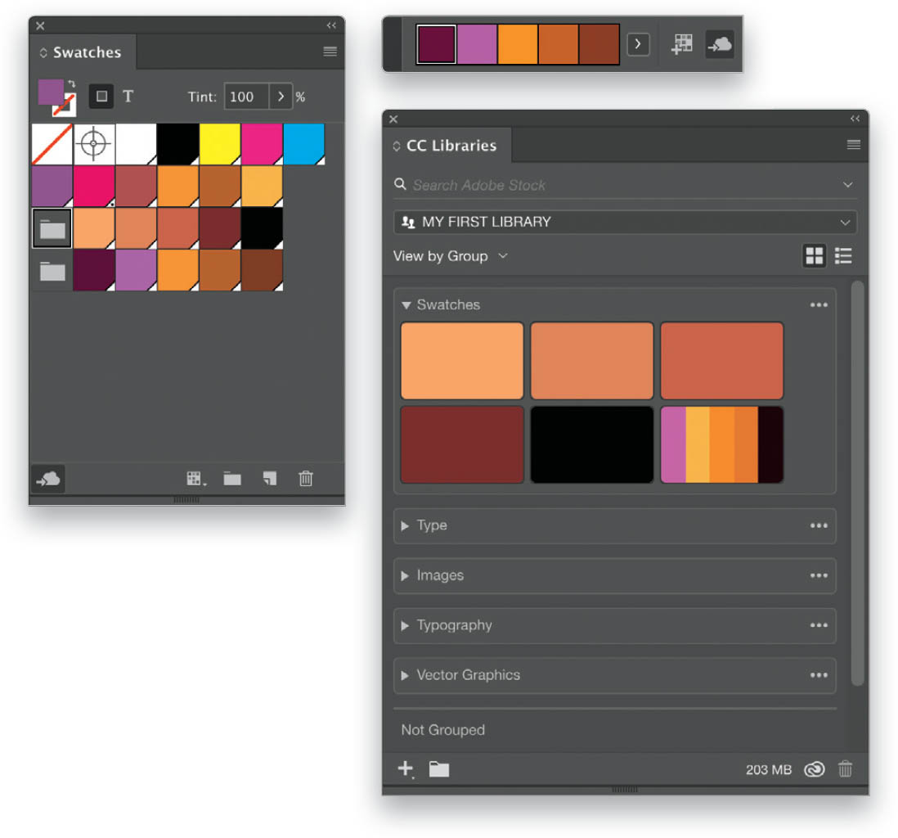Open the Tint value slider arrow
The height and width of the screenshot is (838, 898).
click(281, 97)
